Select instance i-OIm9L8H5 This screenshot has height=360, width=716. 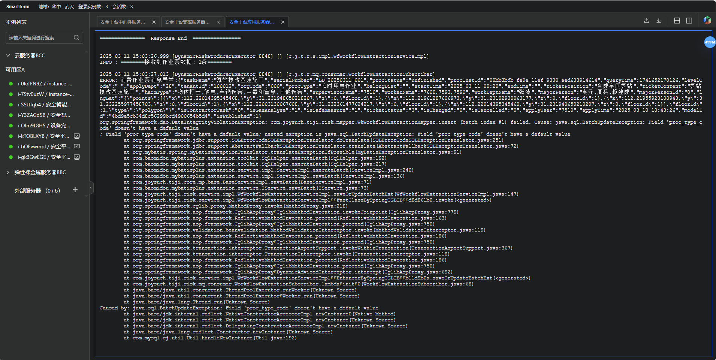point(45,125)
